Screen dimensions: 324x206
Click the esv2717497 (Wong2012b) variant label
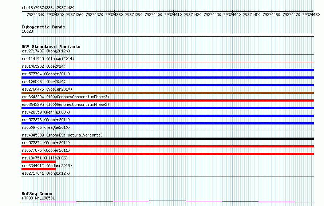(46, 51)
